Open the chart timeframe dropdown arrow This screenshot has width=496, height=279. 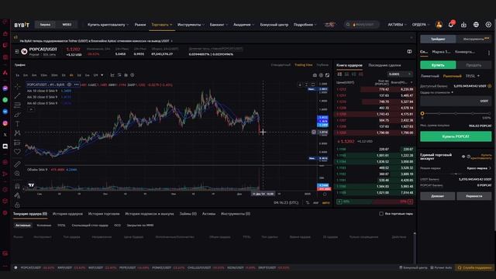102,75
